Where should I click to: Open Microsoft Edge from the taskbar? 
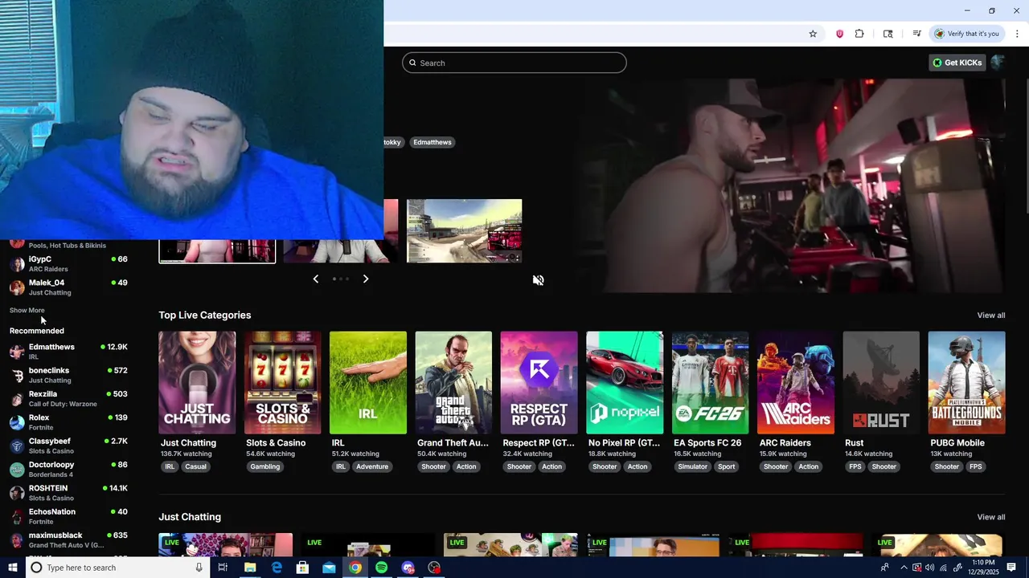[x=277, y=568]
